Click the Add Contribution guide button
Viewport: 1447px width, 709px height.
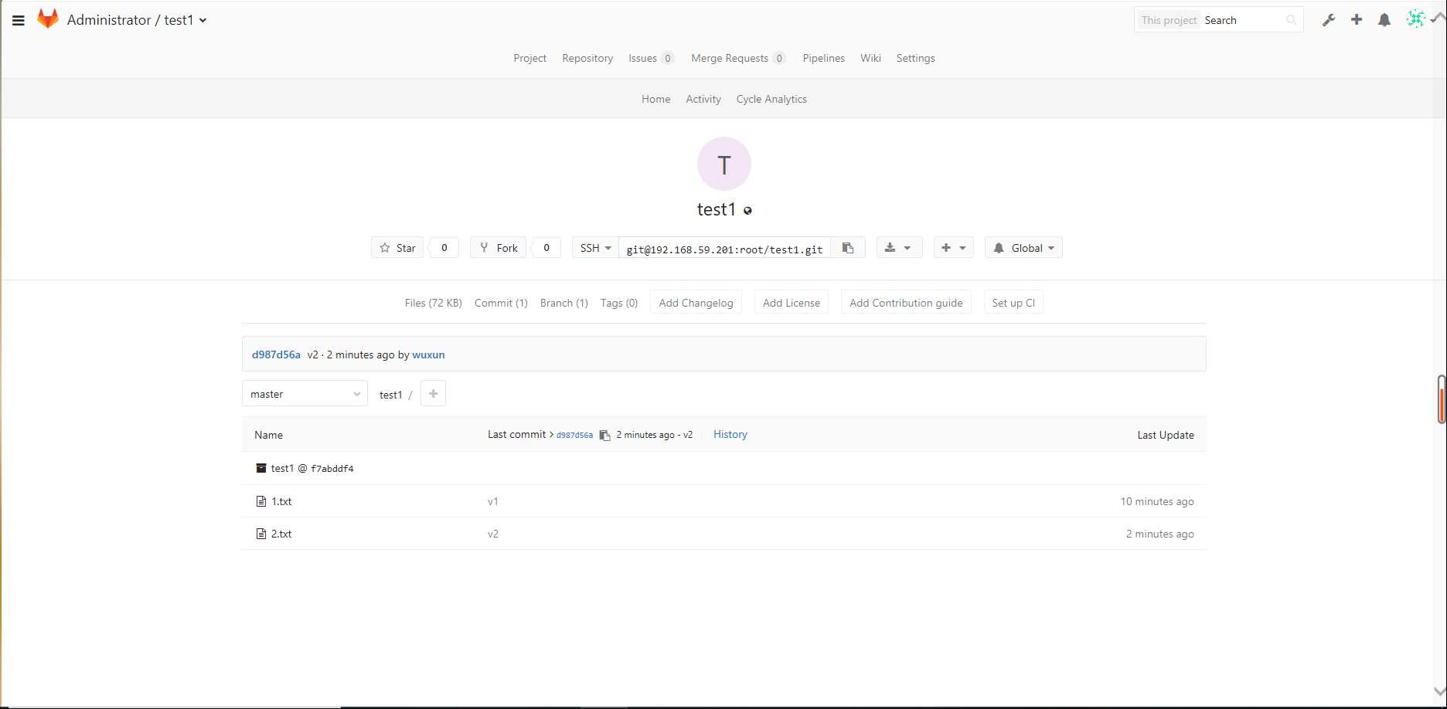906,303
